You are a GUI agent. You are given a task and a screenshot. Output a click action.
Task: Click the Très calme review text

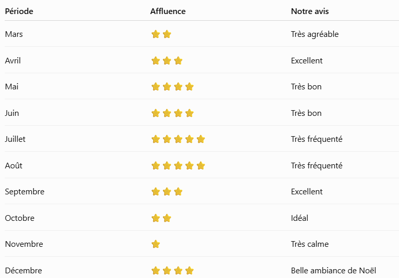point(310,244)
